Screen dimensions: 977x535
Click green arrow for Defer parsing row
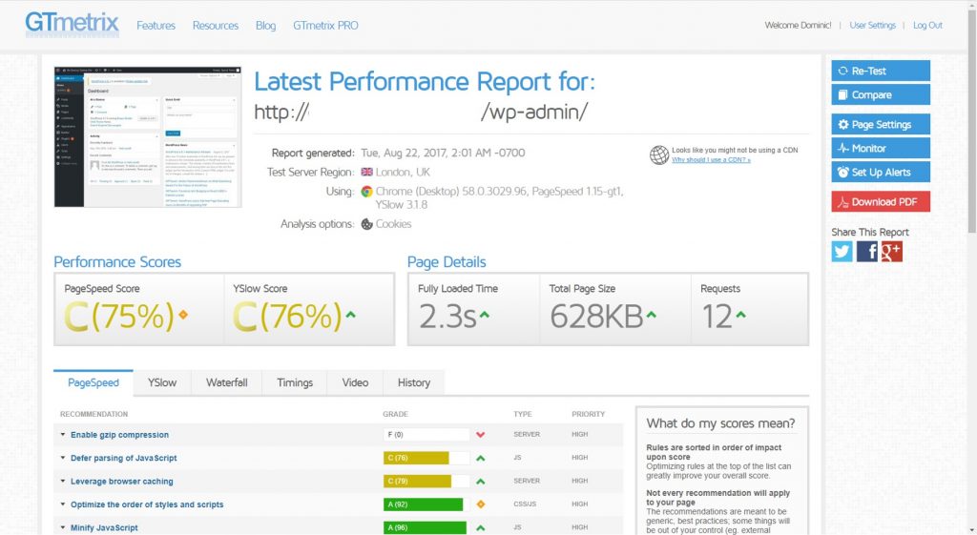pos(481,458)
